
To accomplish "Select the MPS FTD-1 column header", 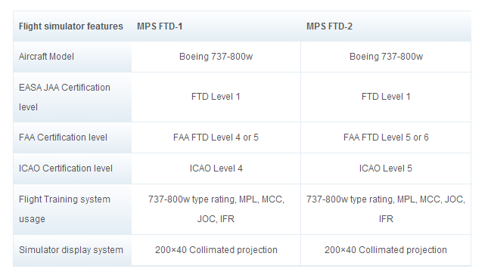I will point(160,26).
